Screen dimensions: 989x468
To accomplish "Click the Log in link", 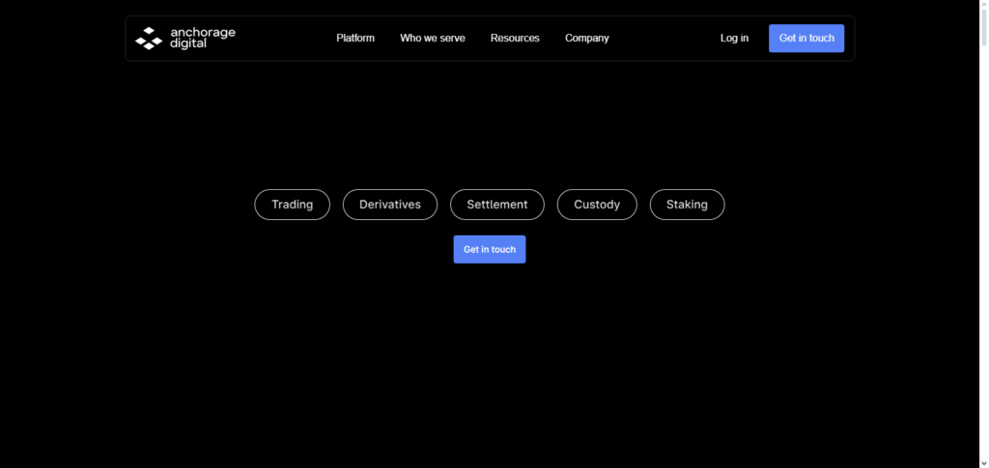I will pyautogui.click(x=734, y=39).
